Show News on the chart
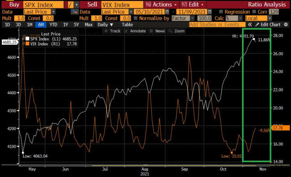The height and width of the screenshot is (177, 291). coord(158,31)
